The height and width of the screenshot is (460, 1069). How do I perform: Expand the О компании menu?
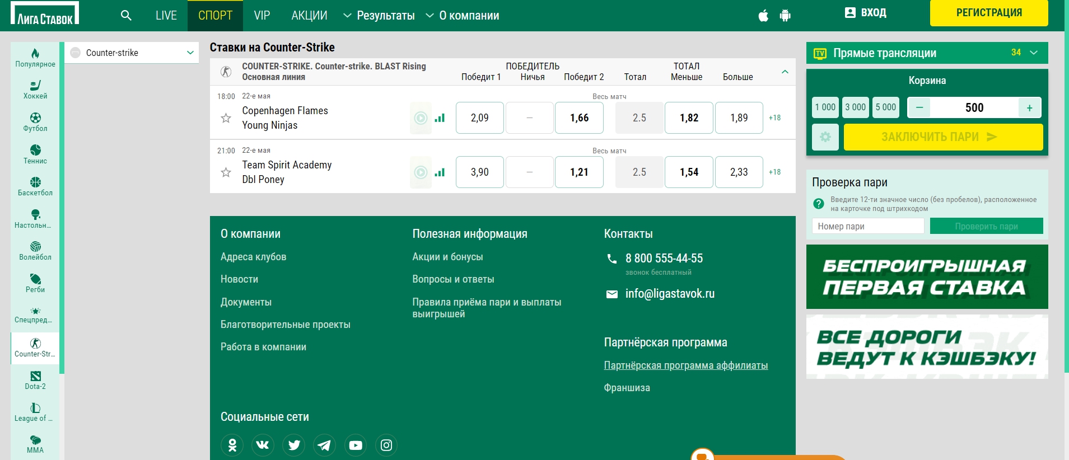[x=463, y=16]
